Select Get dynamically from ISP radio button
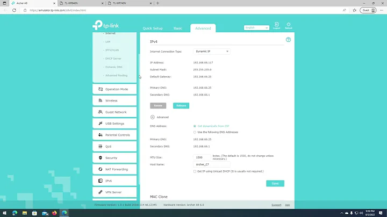The height and width of the screenshot is (217, 387). [195, 126]
